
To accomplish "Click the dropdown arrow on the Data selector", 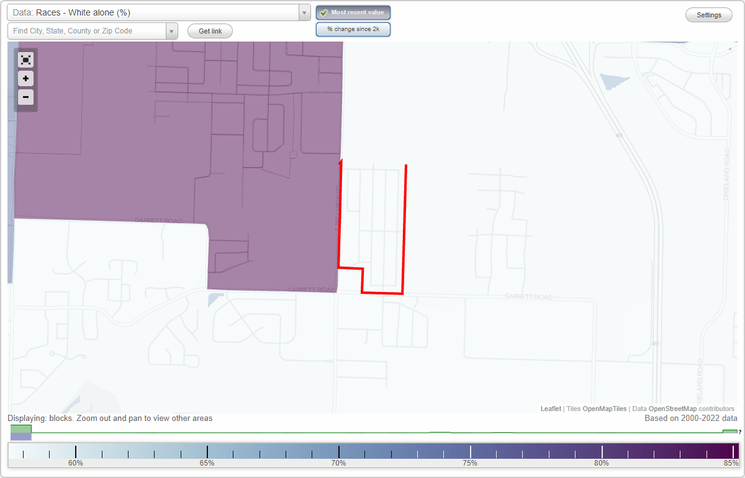I will point(303,12).
